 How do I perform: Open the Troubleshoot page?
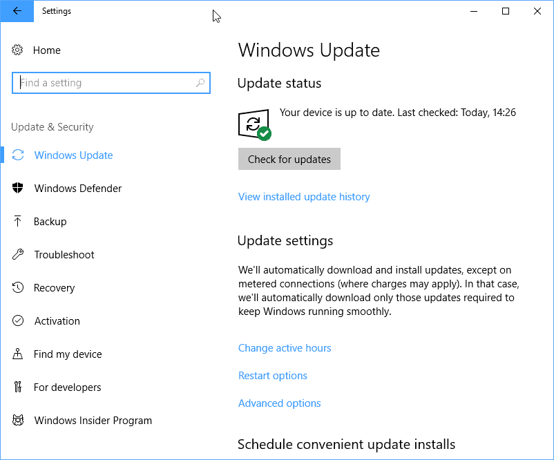point(64,255)
